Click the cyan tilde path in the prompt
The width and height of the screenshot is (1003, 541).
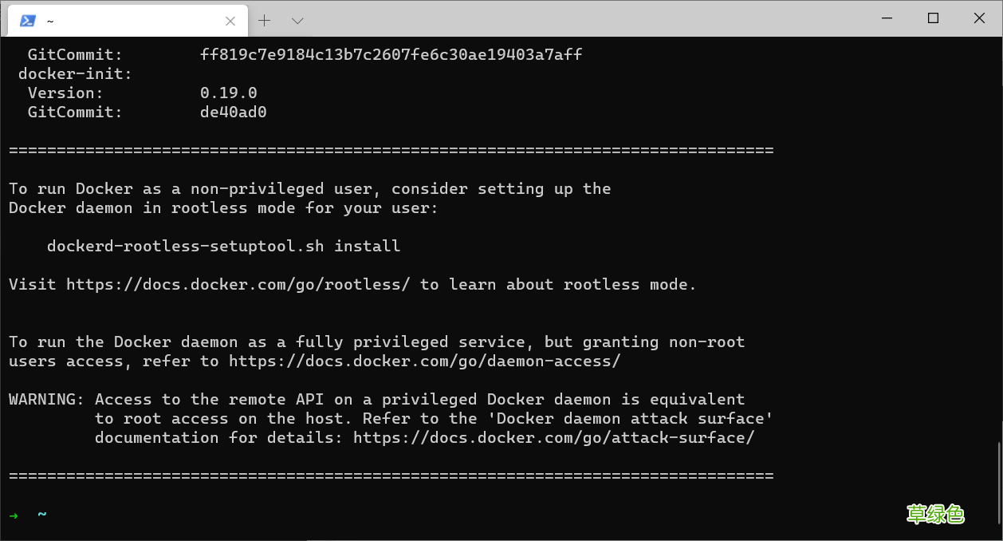[x=41, y=515]
